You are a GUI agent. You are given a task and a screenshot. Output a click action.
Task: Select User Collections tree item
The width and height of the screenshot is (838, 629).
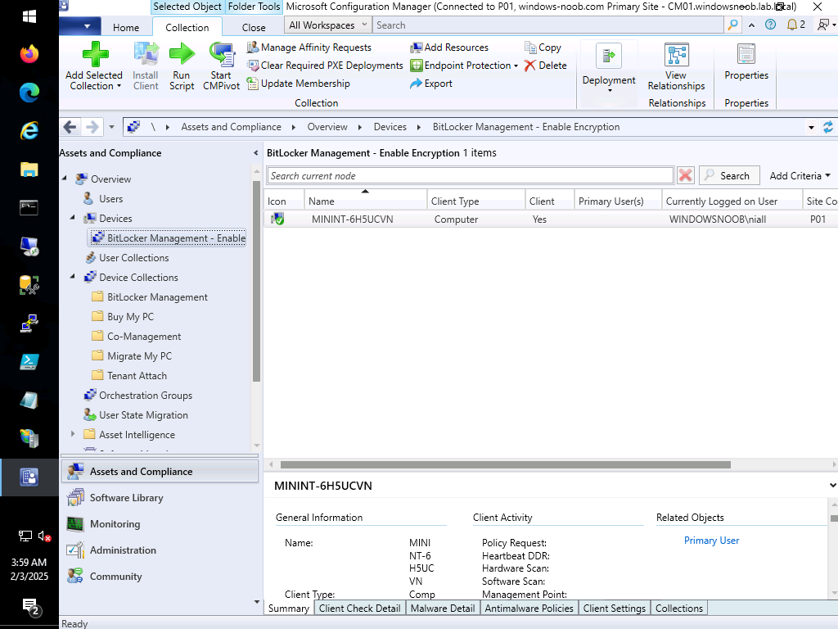133,258
